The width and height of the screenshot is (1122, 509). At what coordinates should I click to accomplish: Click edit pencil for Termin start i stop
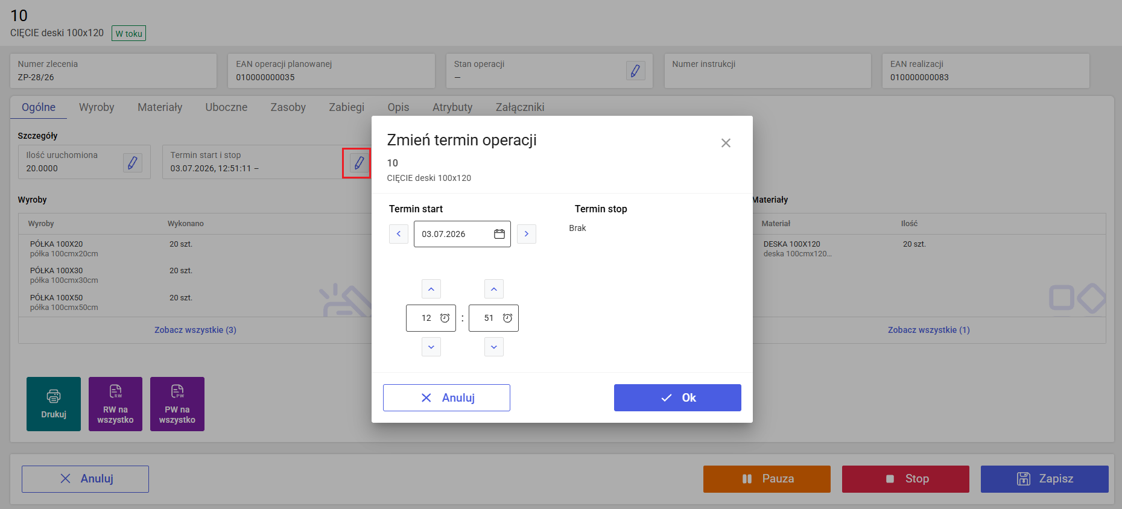click(358, 163)
